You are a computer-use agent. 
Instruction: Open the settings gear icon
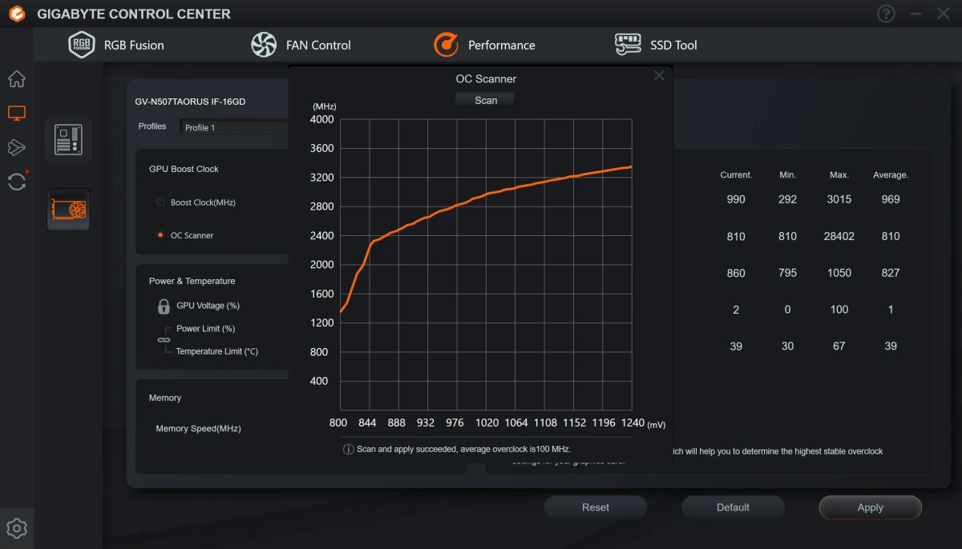pyautogui.click(x=17, y=528)
